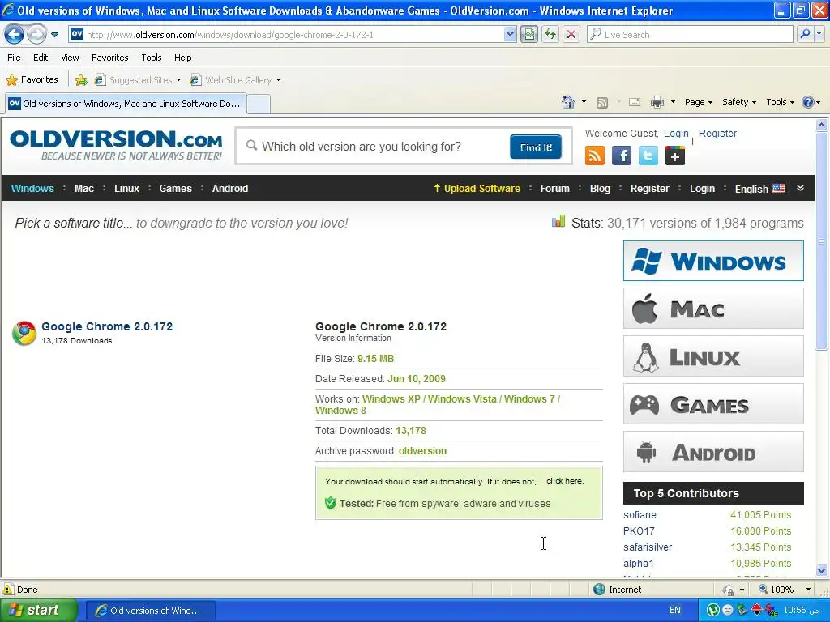
Task: Toggle Compatibility View icon
Action: [x=528, y=35]
